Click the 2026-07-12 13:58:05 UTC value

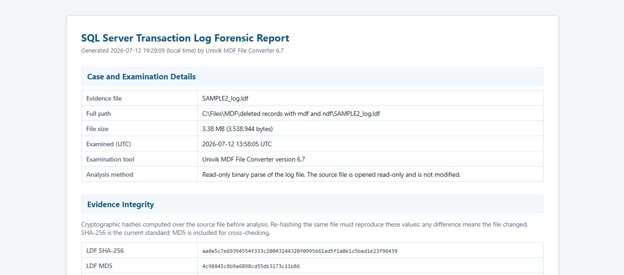[x=237, y=144]
